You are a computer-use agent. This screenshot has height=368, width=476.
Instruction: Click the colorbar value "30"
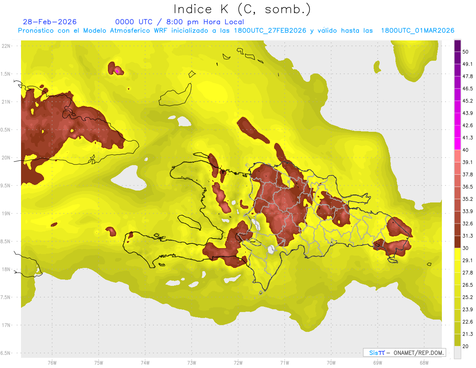(x=466, y=248)
